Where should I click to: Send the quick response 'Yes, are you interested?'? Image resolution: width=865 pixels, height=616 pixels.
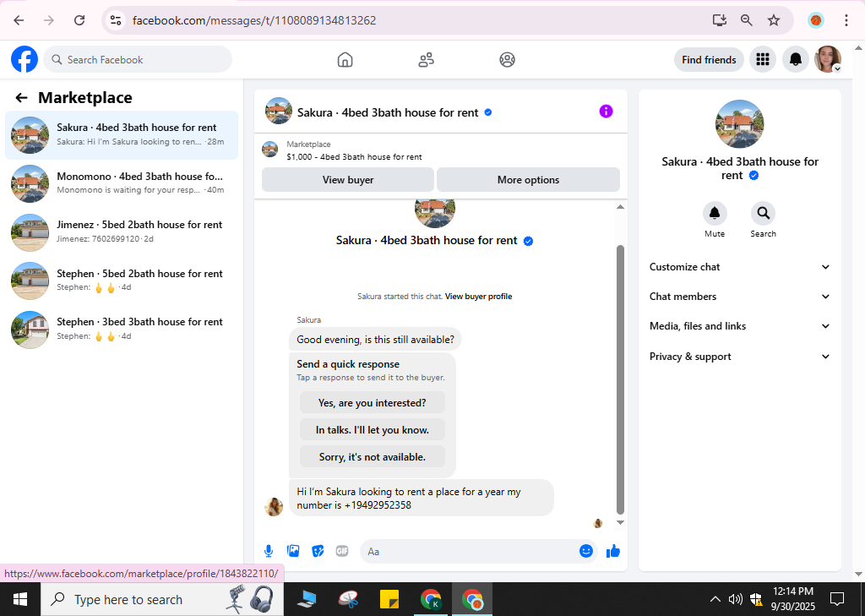[x=373, y=403]
